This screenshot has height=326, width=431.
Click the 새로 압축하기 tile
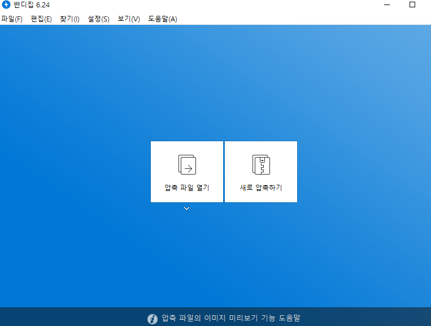261,172
